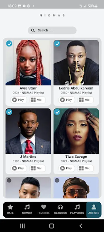
Task: Open the Rate star tab
Action: point(10,210)
